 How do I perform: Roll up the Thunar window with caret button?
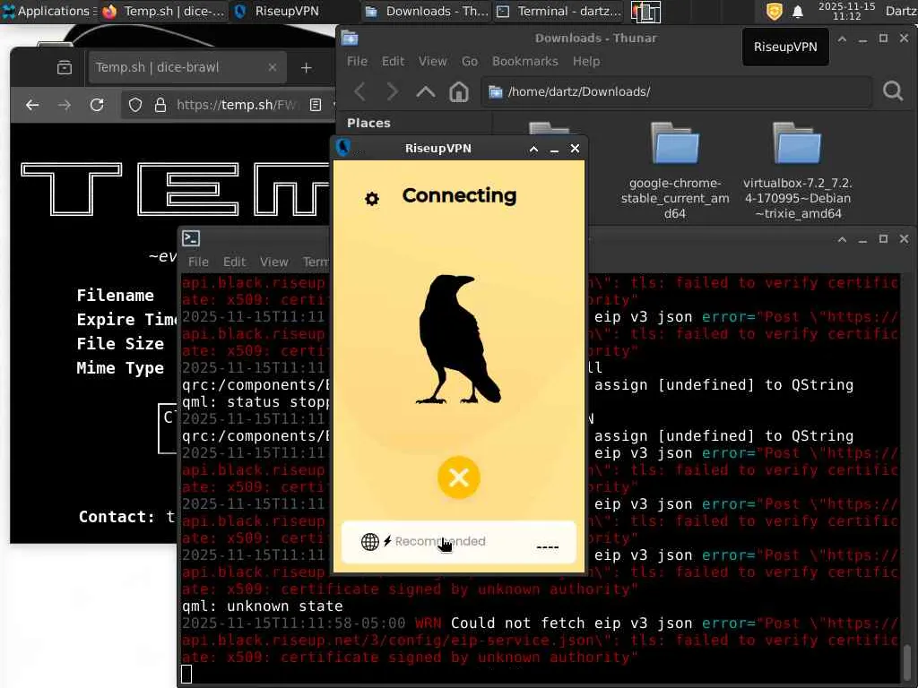click(842, 39)
